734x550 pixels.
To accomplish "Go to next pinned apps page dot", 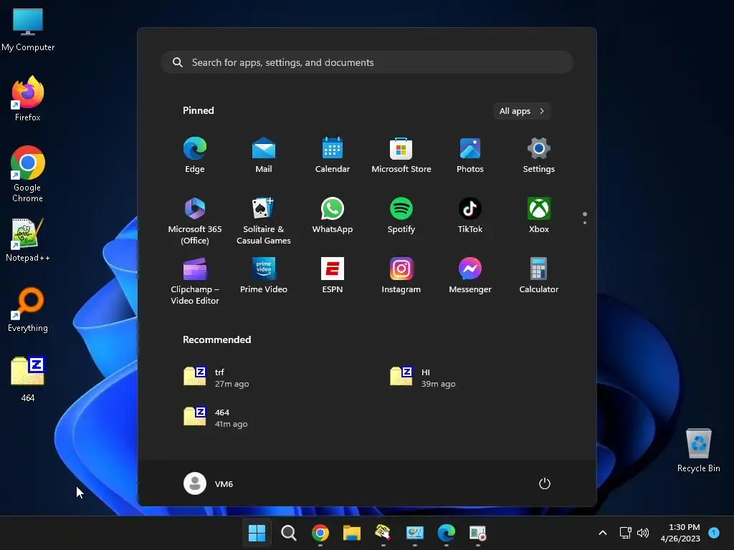I will [585, 223].
